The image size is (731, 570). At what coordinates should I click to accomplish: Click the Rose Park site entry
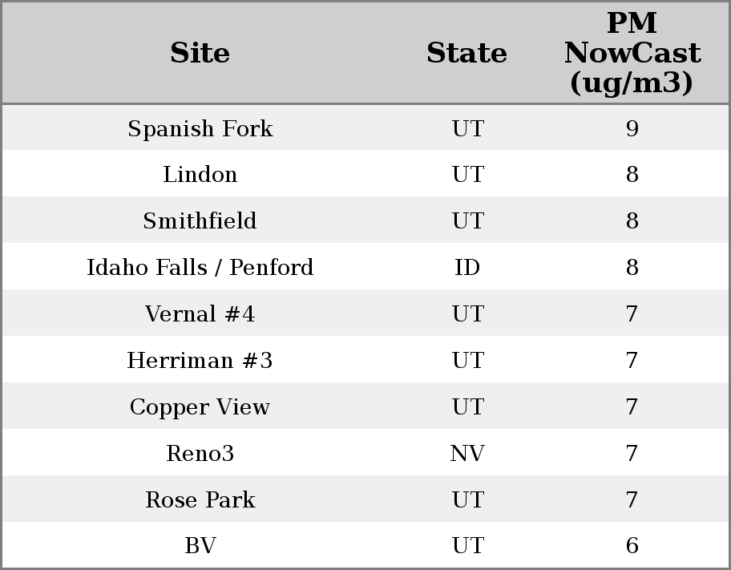[x=200, y=500]
